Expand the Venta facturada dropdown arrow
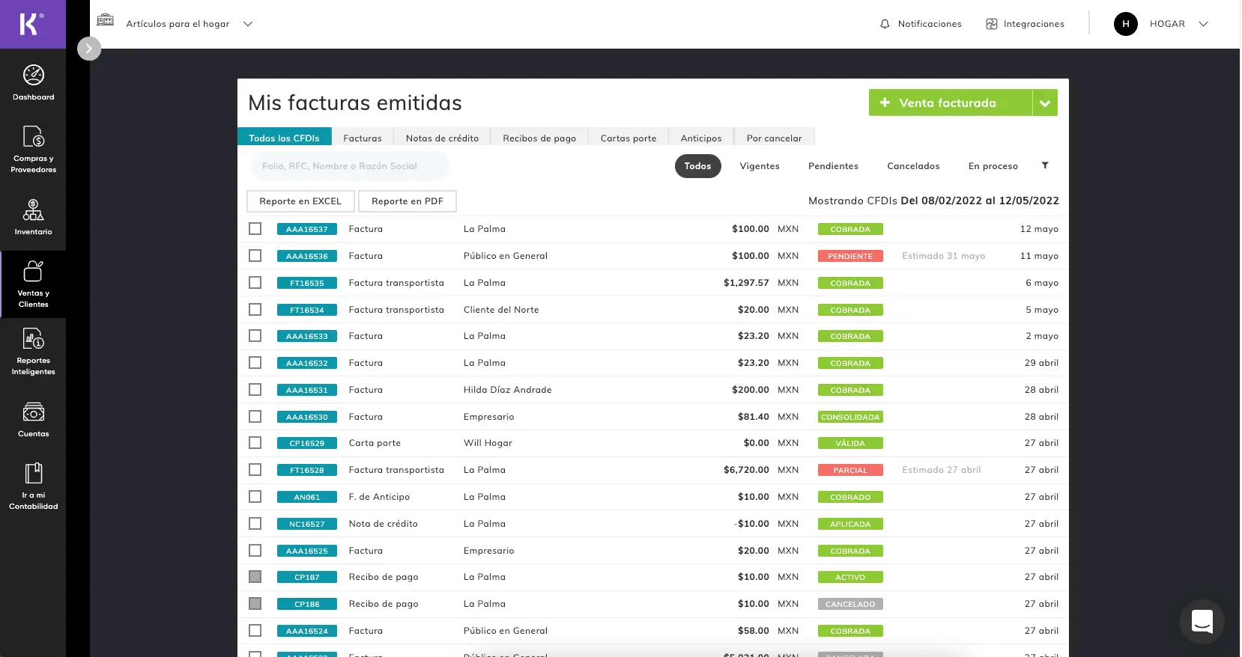 tap(1045, 103)
